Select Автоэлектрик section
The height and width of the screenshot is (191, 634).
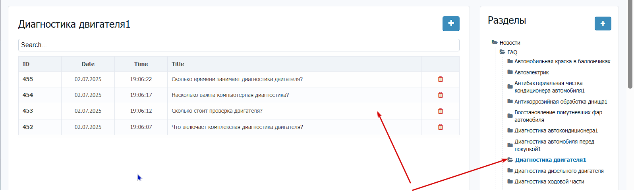click(532, 72)
